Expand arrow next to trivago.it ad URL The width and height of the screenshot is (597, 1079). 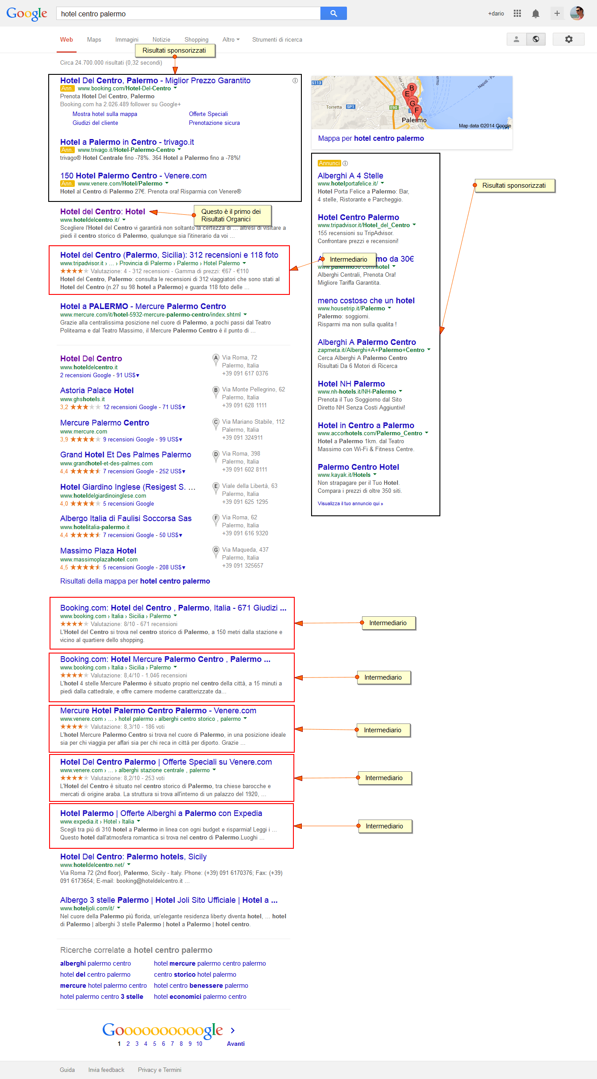(x=179, y=150)
